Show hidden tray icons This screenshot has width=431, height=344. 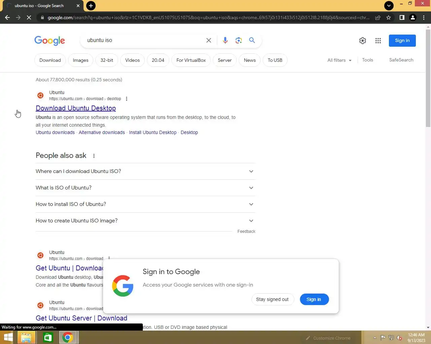pos(375,338)
